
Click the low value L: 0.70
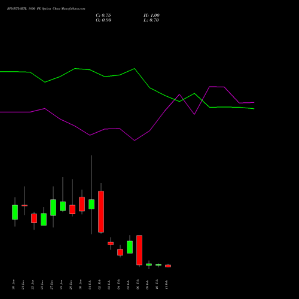151,20
